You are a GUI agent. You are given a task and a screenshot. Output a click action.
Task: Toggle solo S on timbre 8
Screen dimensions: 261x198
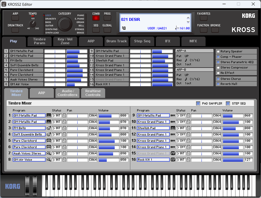(64, 160)
